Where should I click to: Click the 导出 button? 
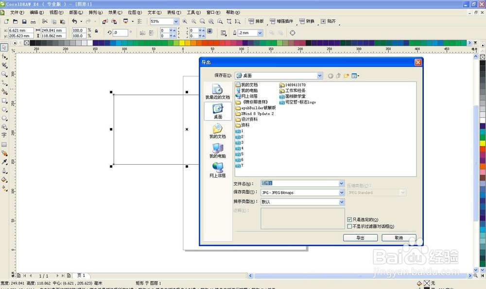(360, 238)
